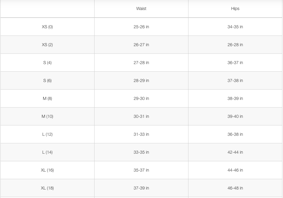Image resolution: width=283 pixels, height=198 pixels.
Task: Select the M (8) size label
Action: pos(47,98)
